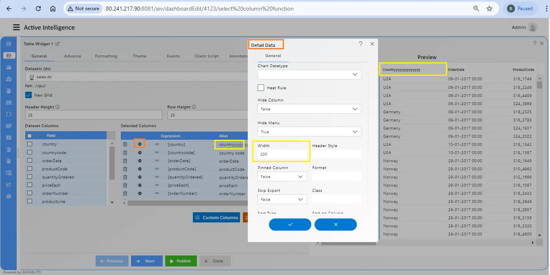Delete the [country] selected column row

pos(125,144)
